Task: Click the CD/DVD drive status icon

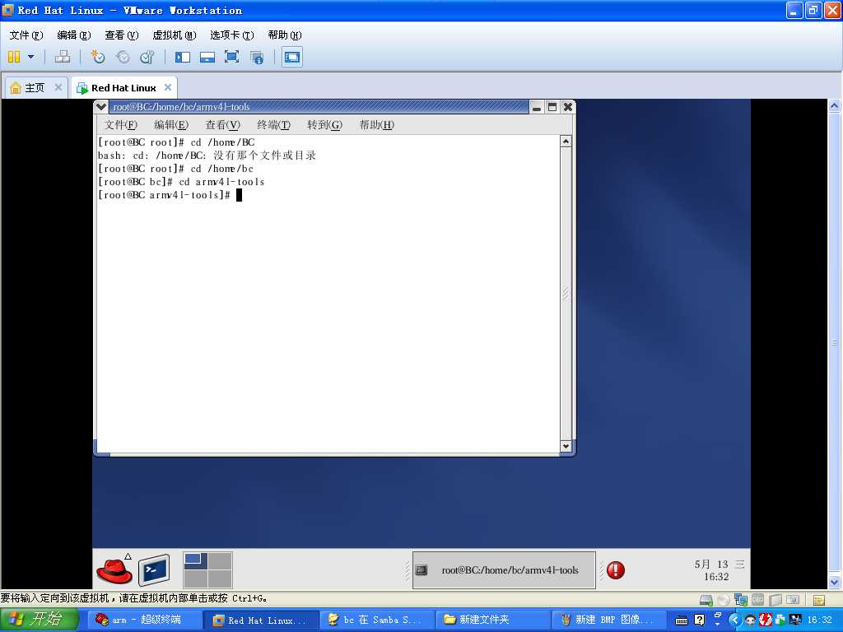Action: point(724,600)
